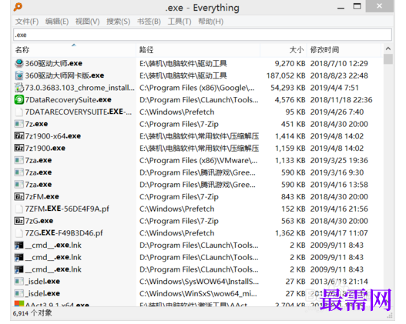Screen dimensions: 406x324
Task: Click the 54,293 KB size cell
Action: [x=288, y=88]
